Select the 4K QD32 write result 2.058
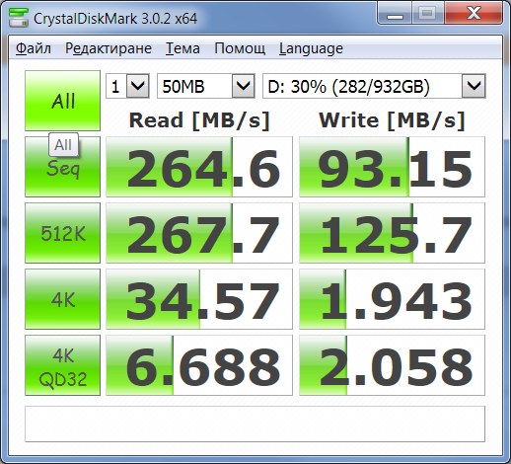 point(392,365)
